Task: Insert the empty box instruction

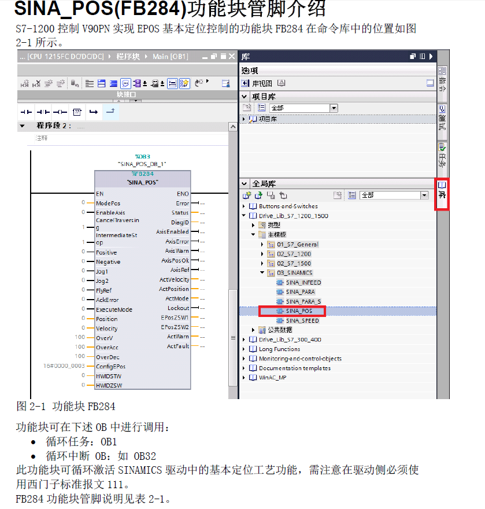Action: pyautogui.click(x=77, y=111)
